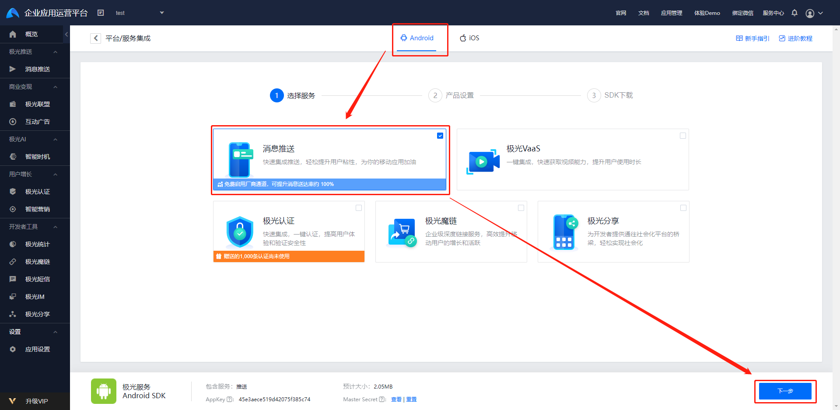
Task: Open the app list icon beside test
Action: (x=101, y=13)
